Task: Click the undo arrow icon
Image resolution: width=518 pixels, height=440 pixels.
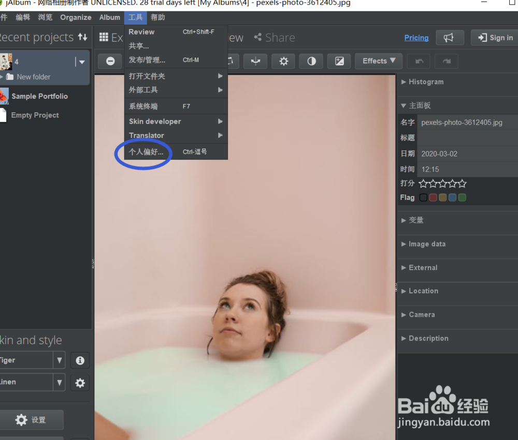Action: (419, 61)
